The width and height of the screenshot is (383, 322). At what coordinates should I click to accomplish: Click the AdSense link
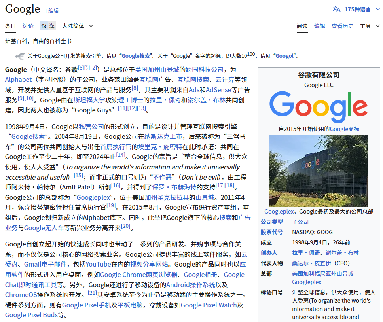(218, 90)
